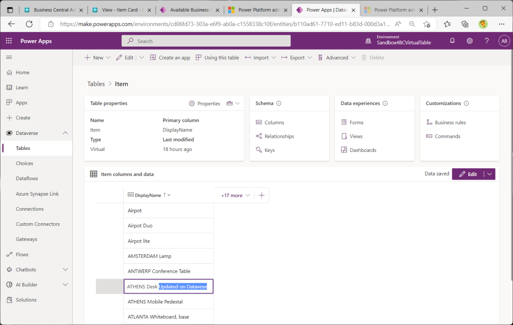Open the tab actions menu icon

point(10,10)
